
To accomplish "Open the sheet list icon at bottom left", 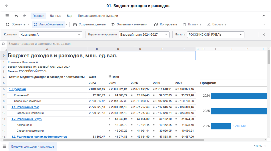I will click(x=4, y=146).
